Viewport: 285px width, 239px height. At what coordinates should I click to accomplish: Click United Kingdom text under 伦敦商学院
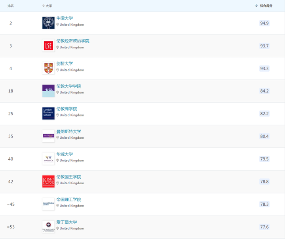coord(72,115)
